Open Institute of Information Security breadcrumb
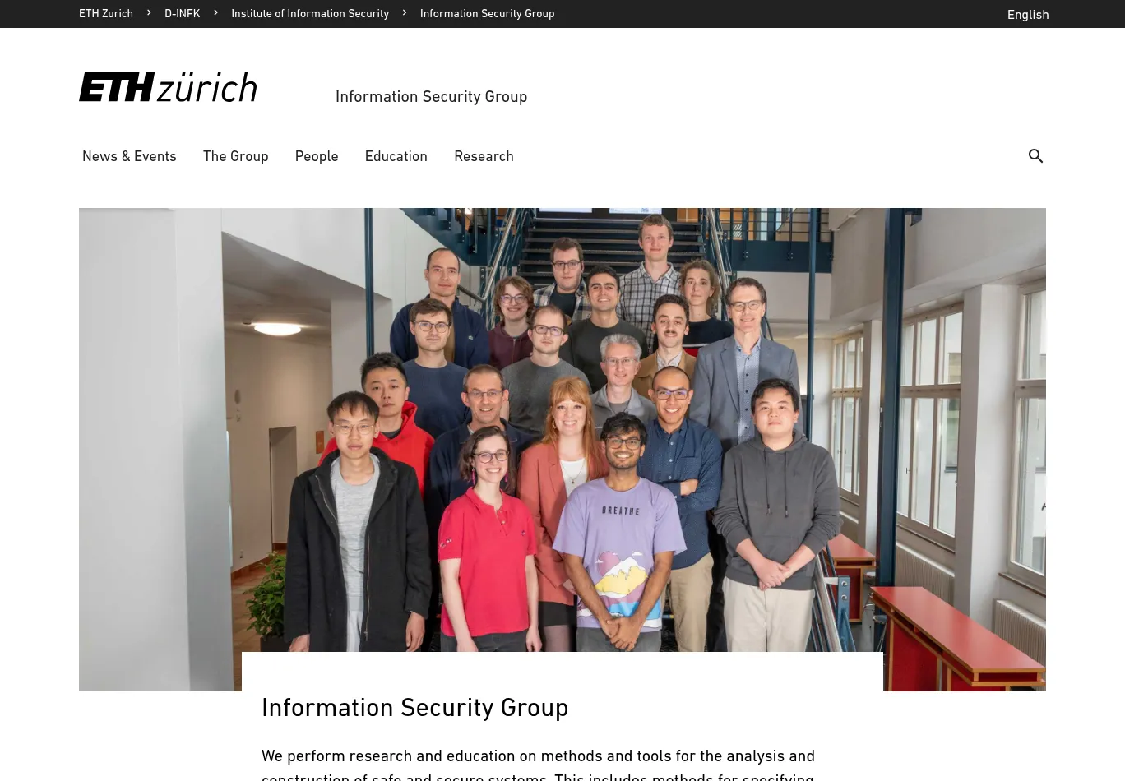 pyautogui.click(x=310, y=13)
